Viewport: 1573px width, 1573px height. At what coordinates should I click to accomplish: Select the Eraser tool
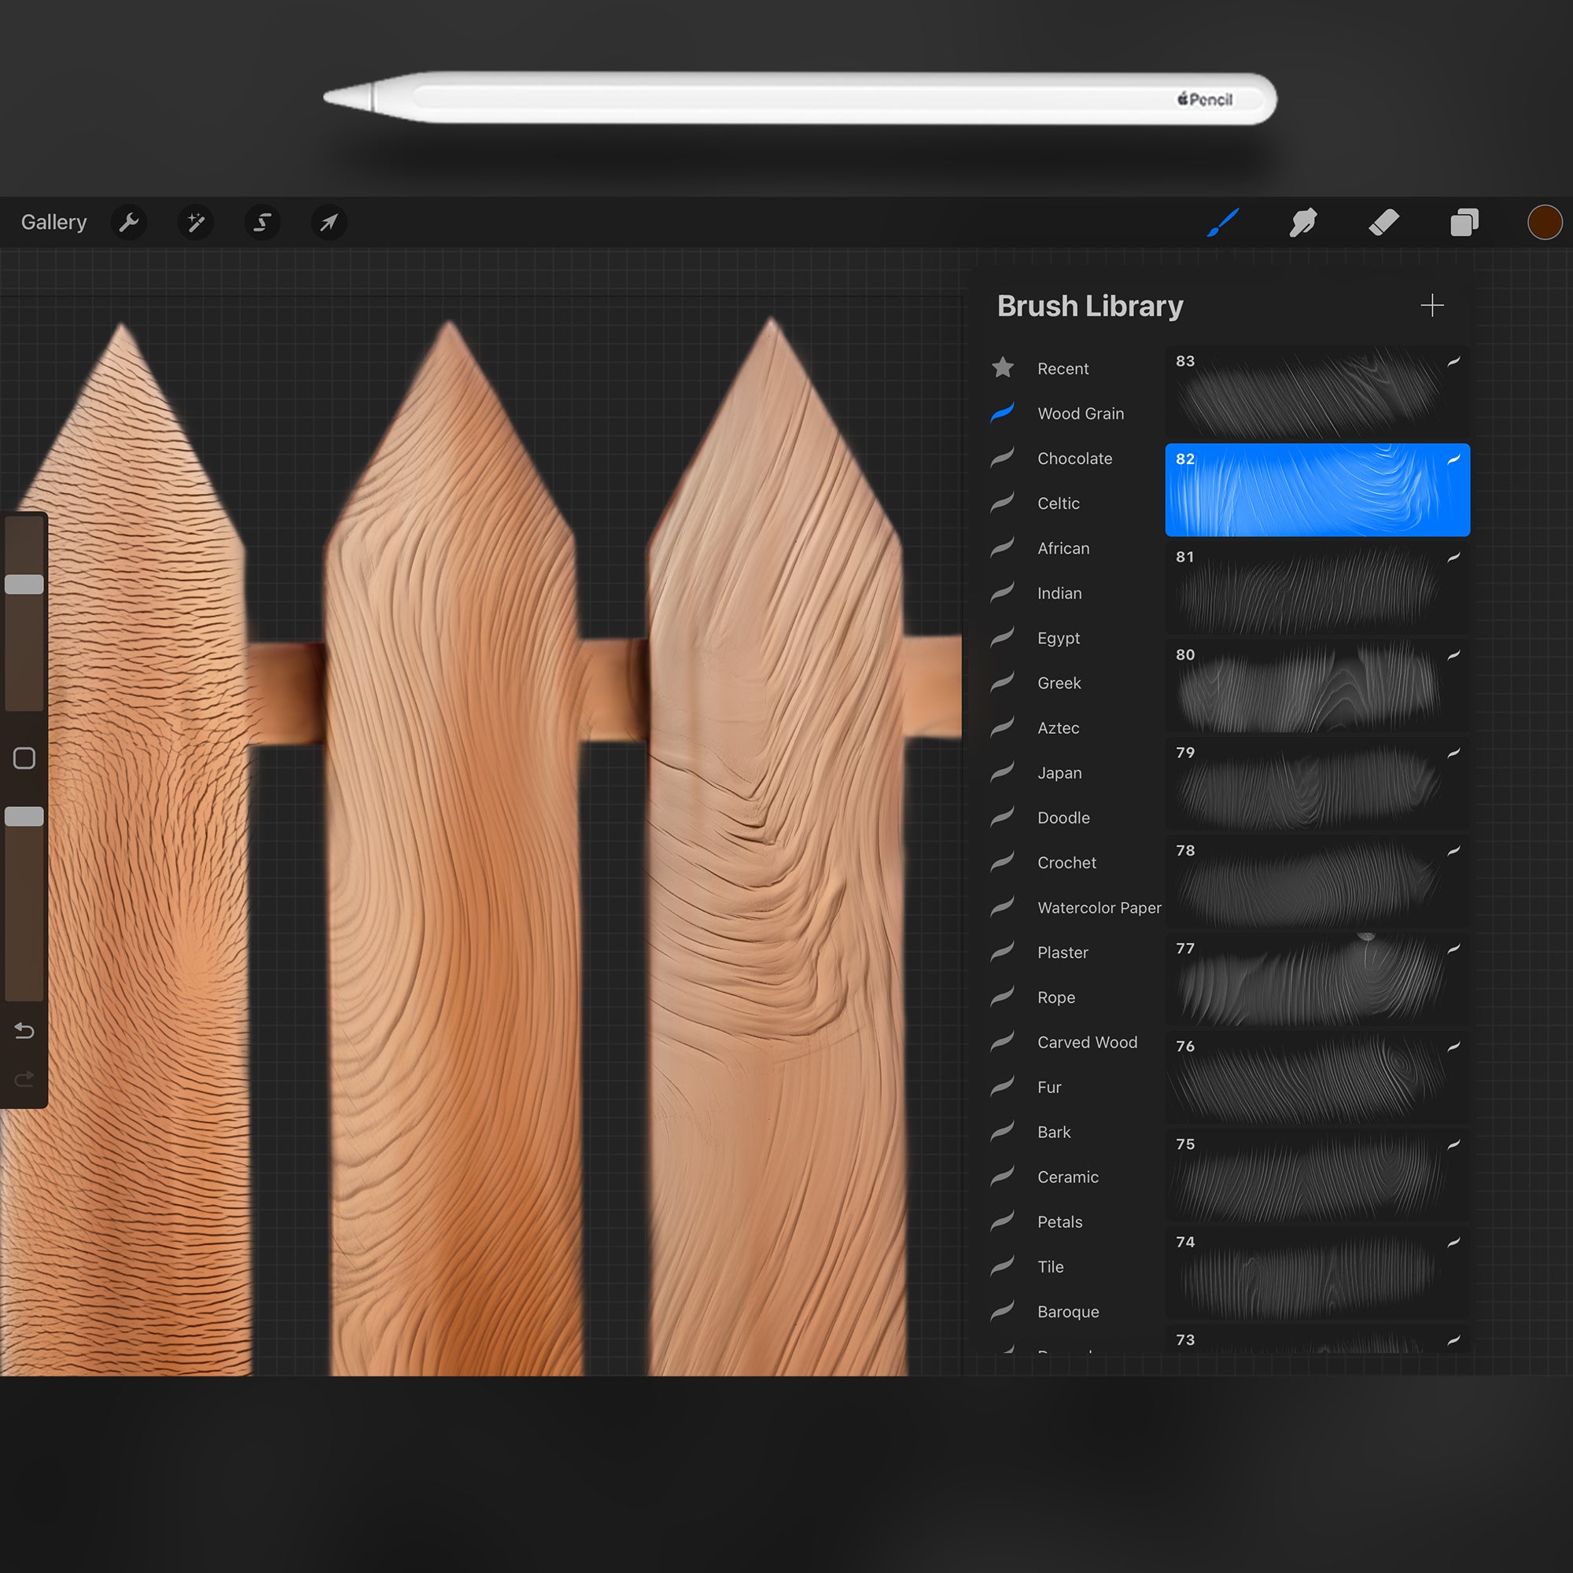coord(1383,223)
